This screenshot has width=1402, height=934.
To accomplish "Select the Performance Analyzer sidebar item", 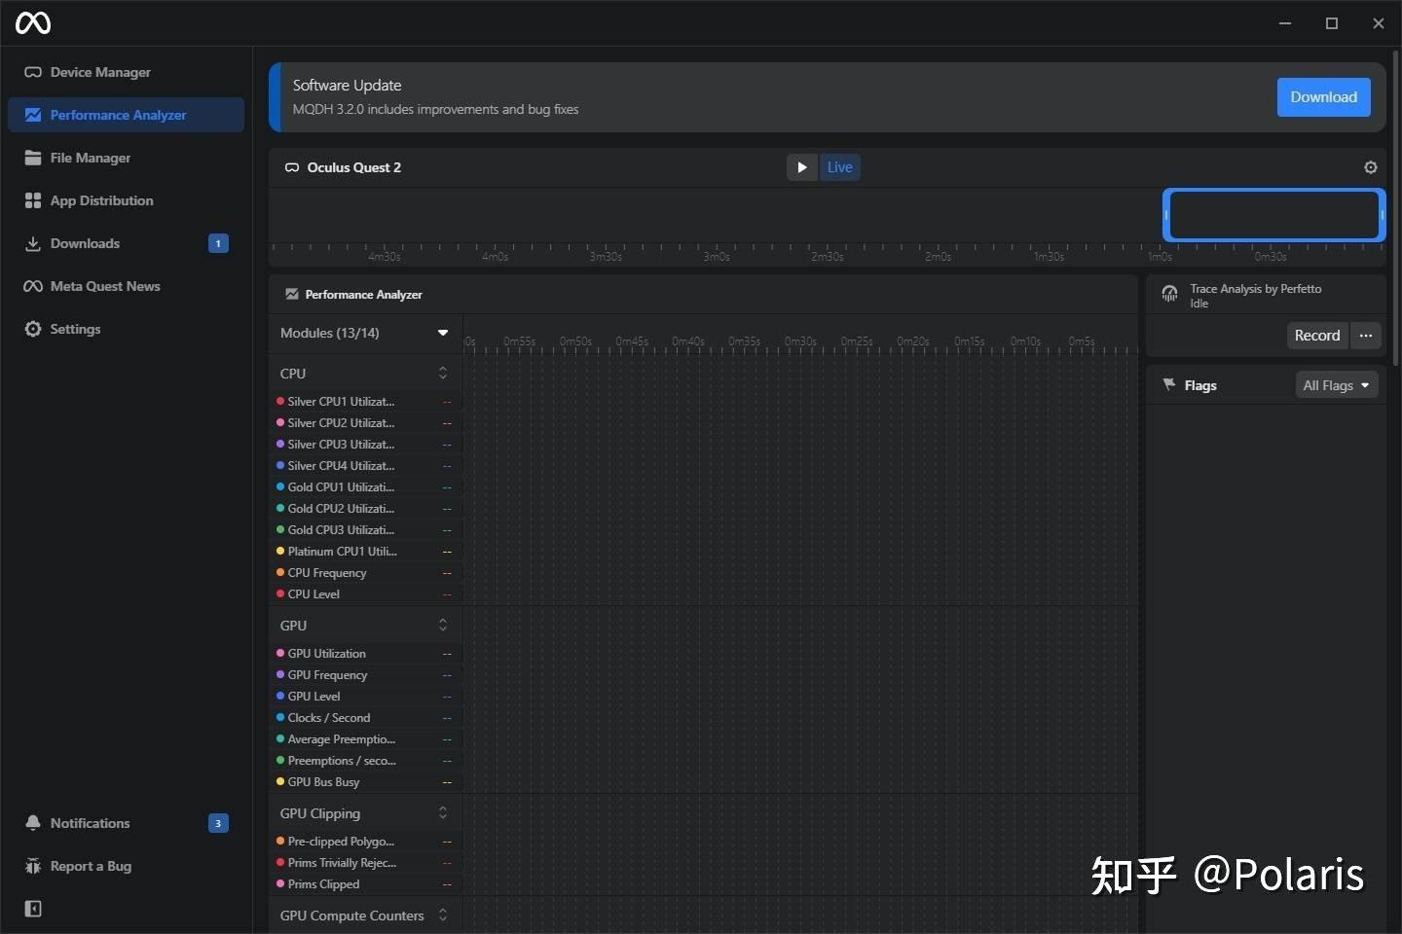I will pos(118,115).
